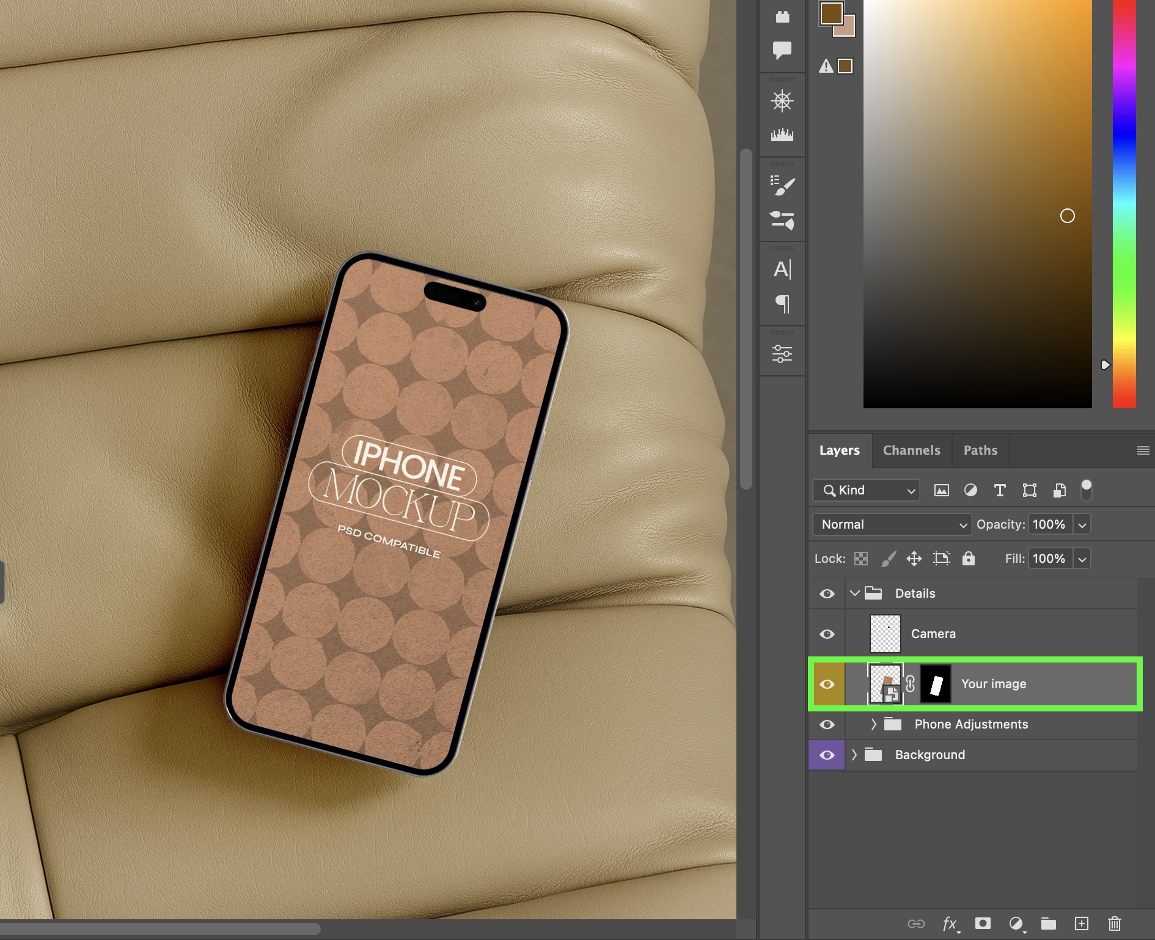Filter layers by pixel layer icon
1155x940 pixels.
point(942,490)
